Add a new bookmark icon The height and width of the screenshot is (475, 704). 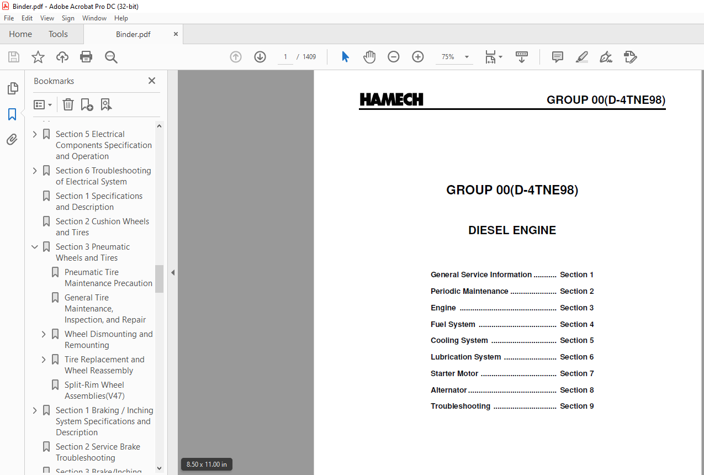pyautogui.click(x=87, y=104)
